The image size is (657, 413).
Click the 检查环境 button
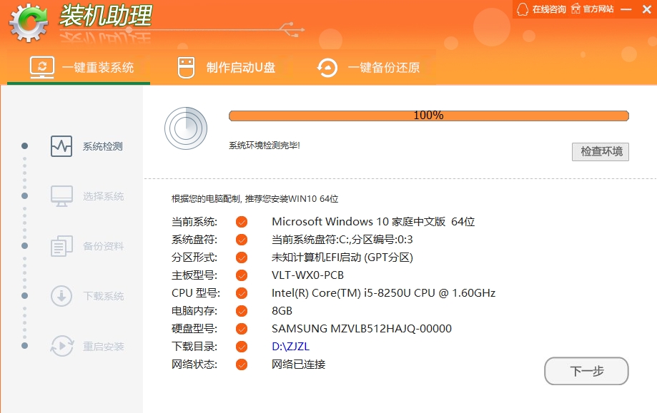[601, 151]
